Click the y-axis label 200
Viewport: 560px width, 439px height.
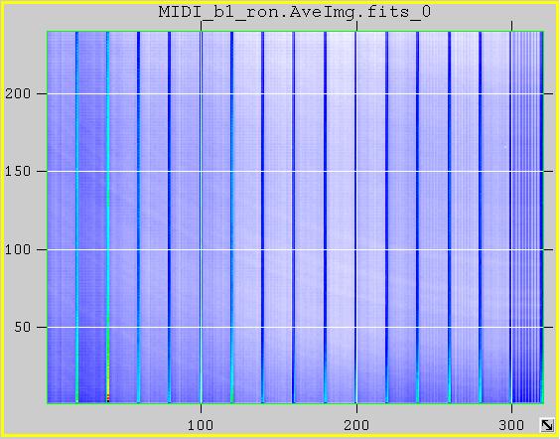18,94
